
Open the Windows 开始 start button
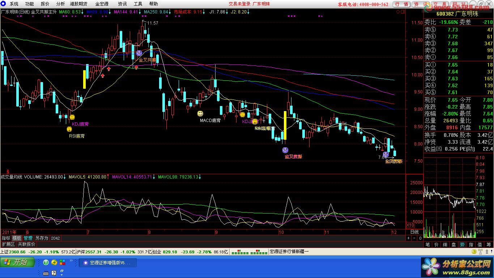(17, 262)
